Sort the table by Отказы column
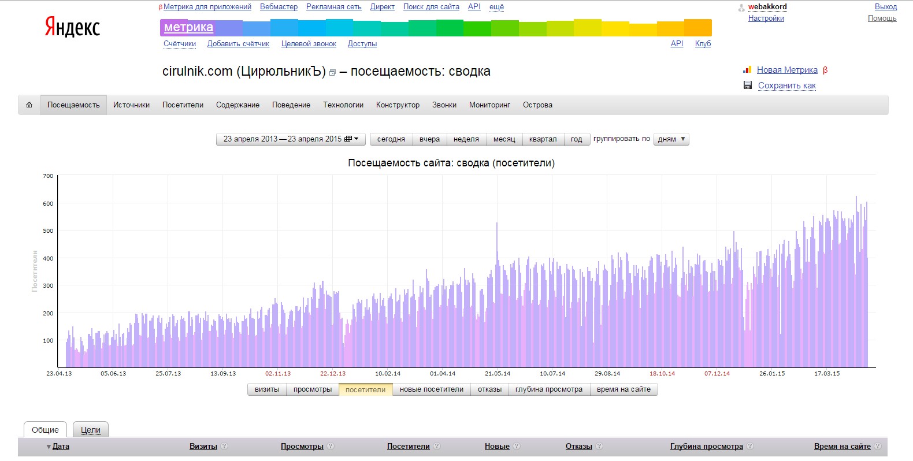913x461 pixels. click(x=579, y=446)
